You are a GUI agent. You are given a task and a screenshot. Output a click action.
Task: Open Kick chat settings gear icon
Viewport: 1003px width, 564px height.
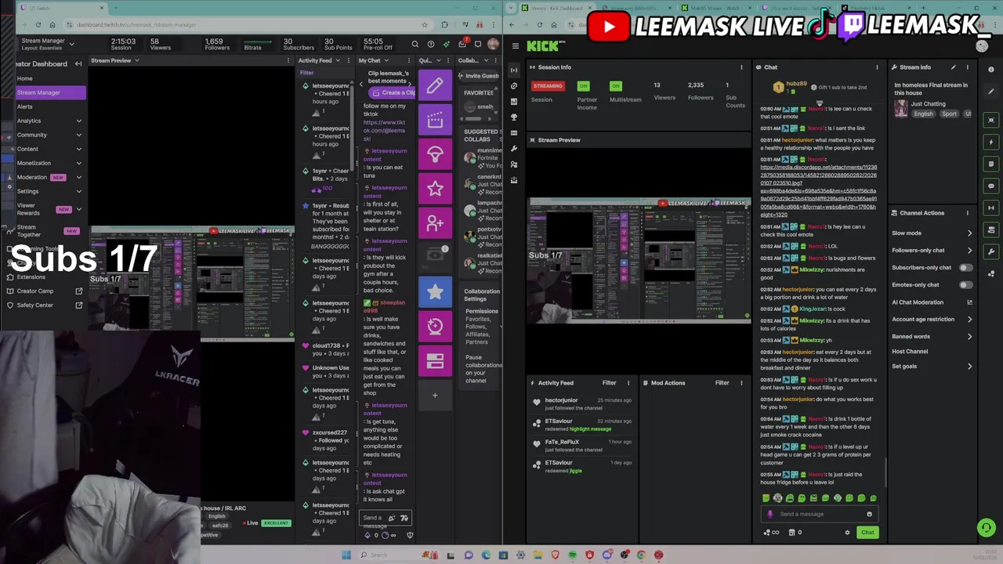[x=847, y=533]
